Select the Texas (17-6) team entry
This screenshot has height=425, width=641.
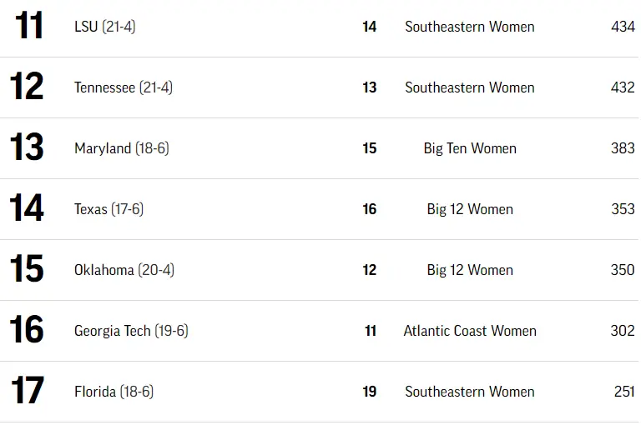[x=109, y=209]
